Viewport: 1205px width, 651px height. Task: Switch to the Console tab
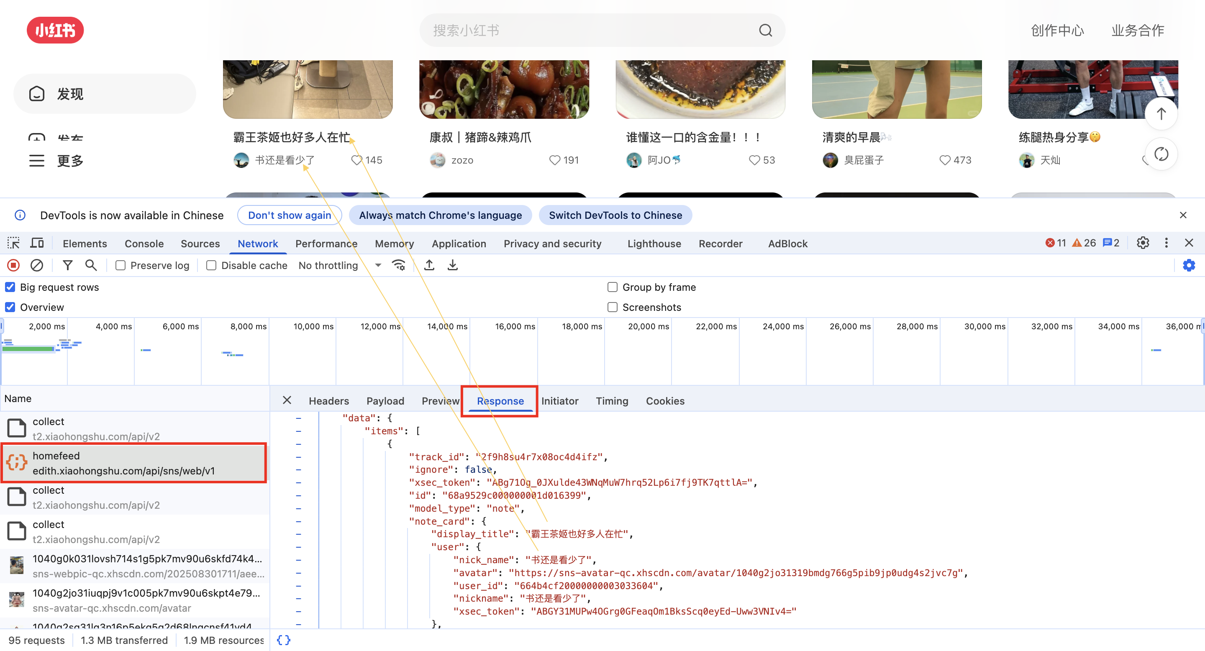coord(144,243)
